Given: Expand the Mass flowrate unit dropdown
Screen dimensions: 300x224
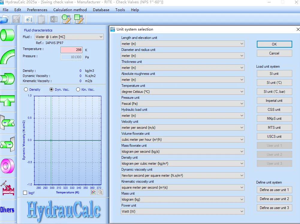Looking at the screenshot, I should tap(183, 152).
